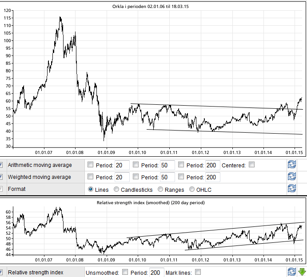Toggle the Arithmetic moving average row checkbox

point(1,165)
